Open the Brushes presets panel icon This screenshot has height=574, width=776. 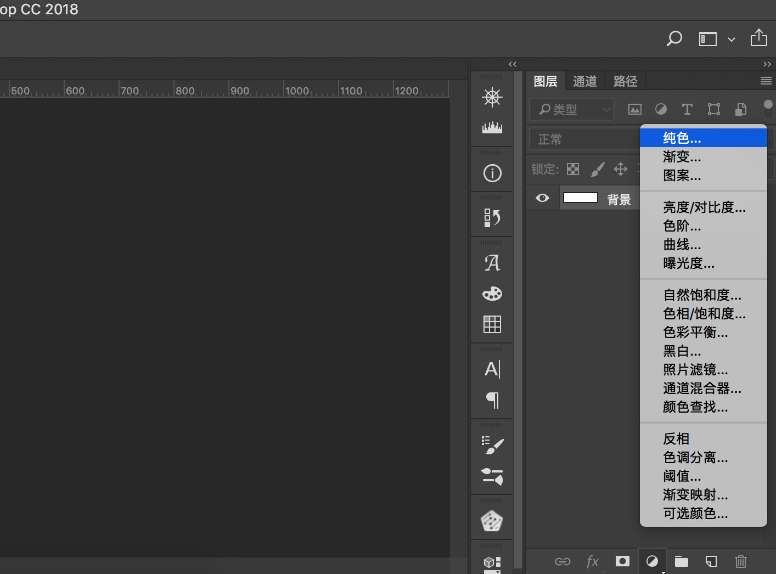click(492, 476)
